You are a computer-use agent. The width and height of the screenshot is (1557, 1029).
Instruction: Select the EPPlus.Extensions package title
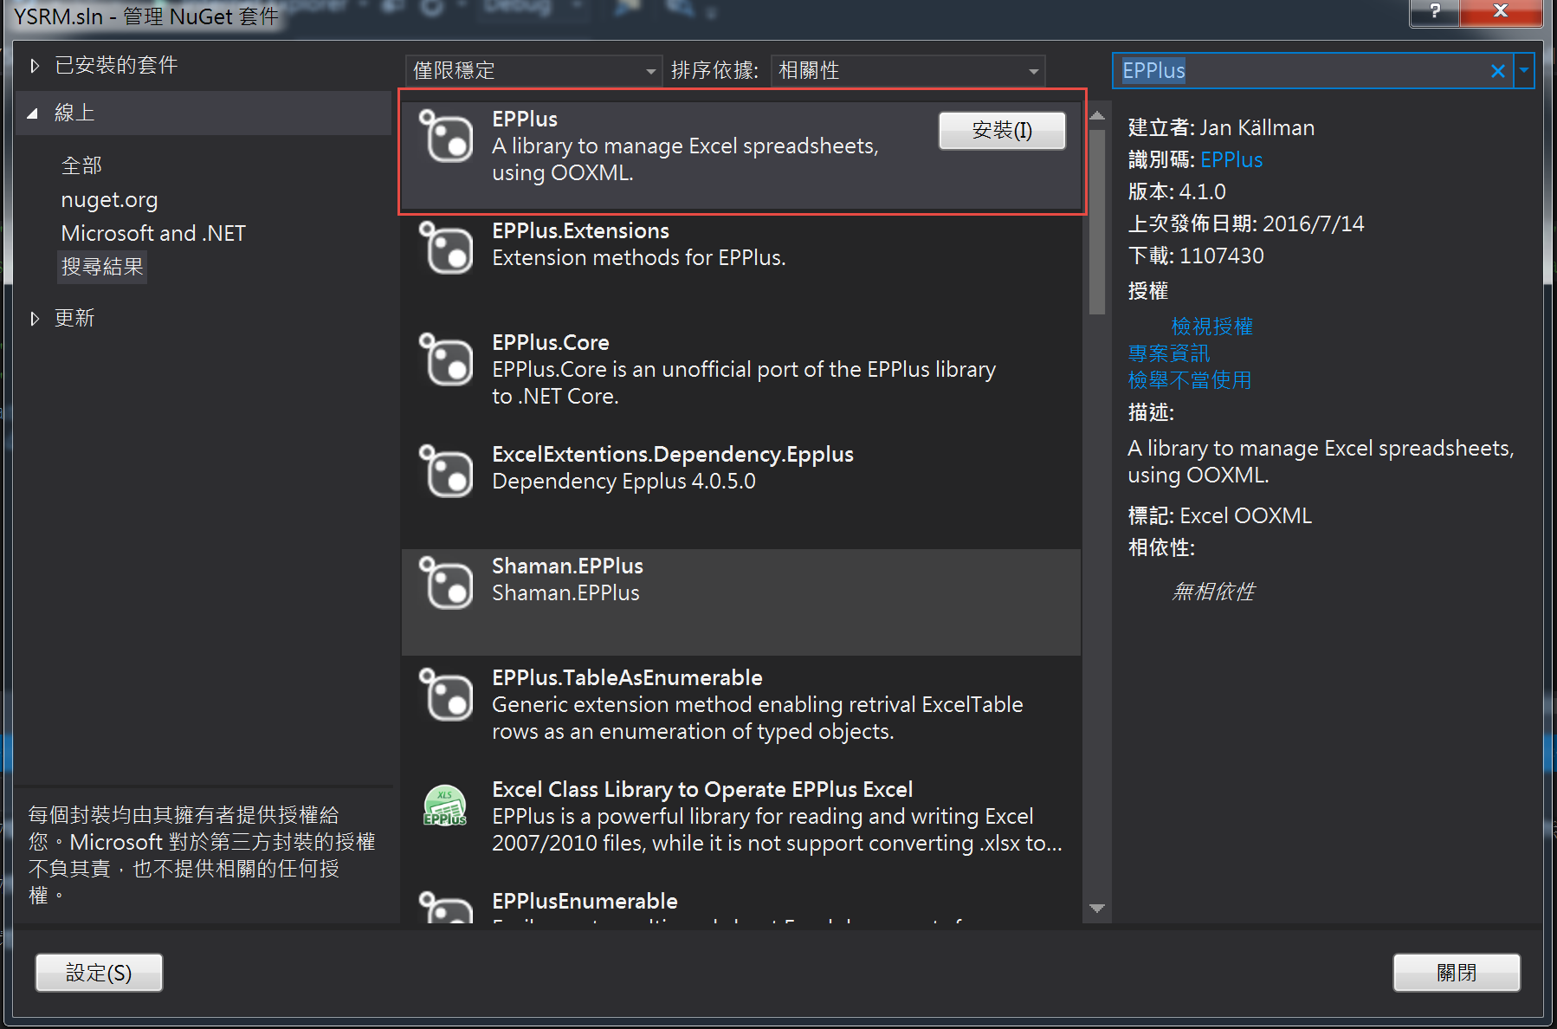click(580, 231)
